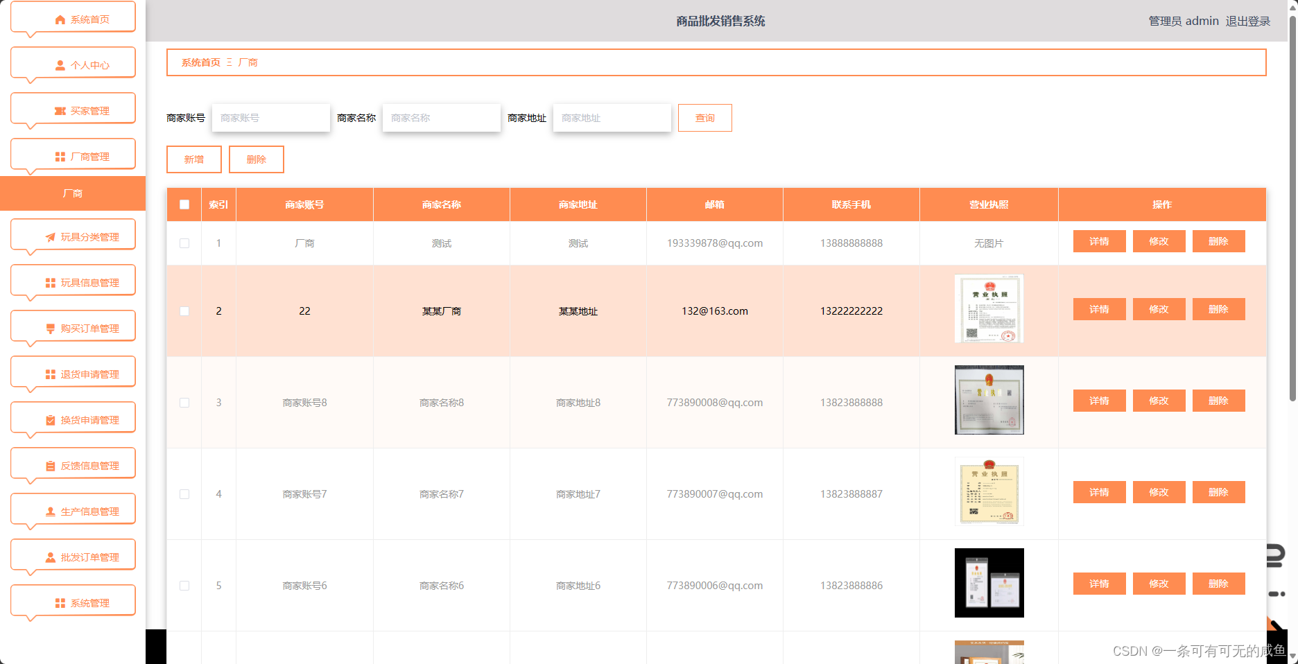The width and height of the screenshot is (1298, 664).
Task: Click the person icon beside 个人中心
Action: (x=60, y=65)
